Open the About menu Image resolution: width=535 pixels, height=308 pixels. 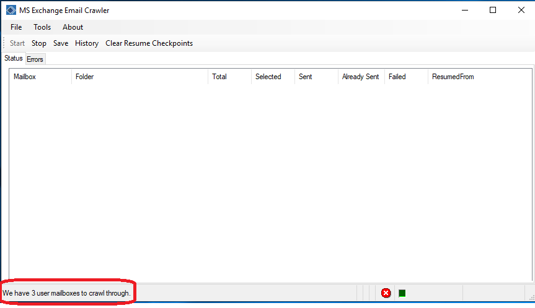click(73, 27)
